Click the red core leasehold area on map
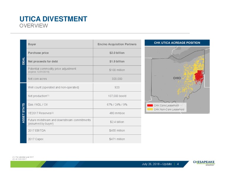 pos(199,77)
